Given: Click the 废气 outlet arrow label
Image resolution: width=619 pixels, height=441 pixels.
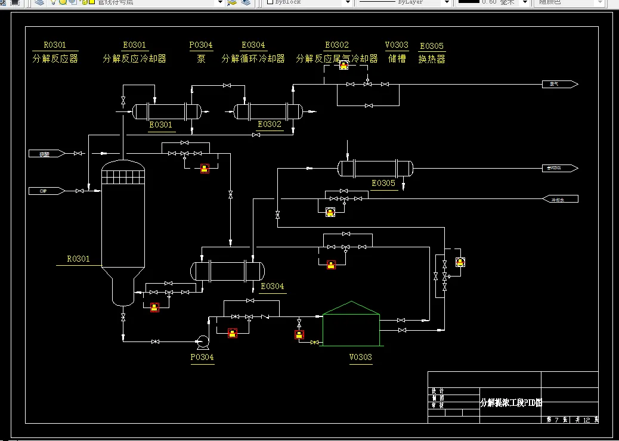Looking at the screenshot, I should (560, 84).
